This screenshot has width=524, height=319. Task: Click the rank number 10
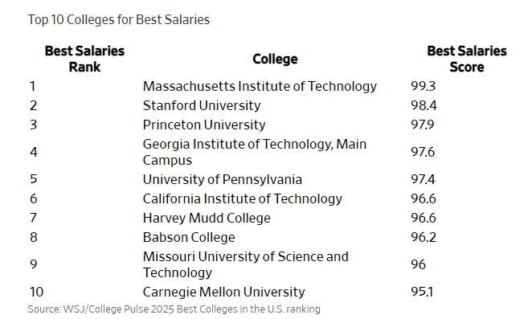36,292
